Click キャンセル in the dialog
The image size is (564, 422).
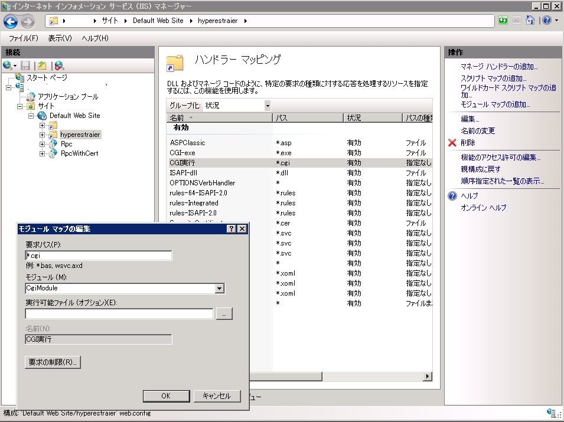point(217,396)
